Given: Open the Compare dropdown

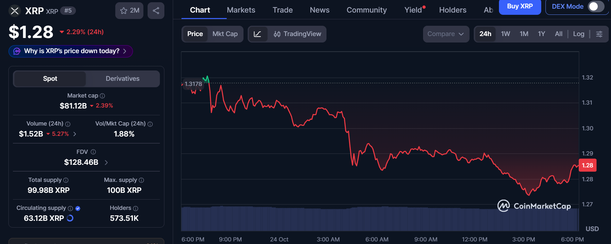Looking at the screenshot, I should (x=446, y=34).
